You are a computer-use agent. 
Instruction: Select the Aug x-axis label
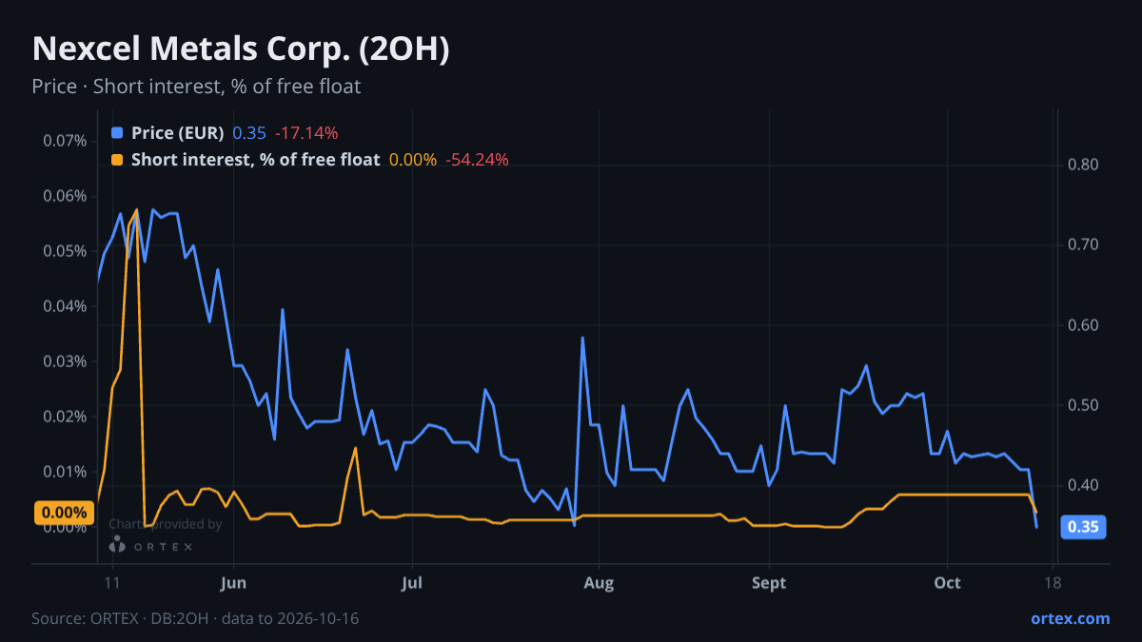coord(599,583)
